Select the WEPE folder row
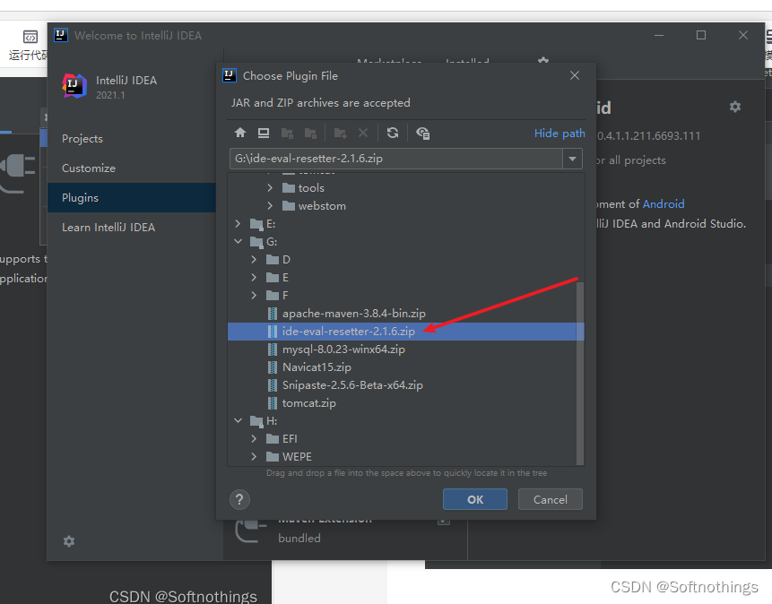 click(x=297, y=457)
